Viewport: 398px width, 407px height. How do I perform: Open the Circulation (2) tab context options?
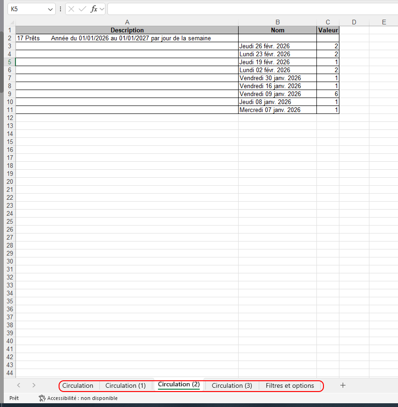[178, 384]
